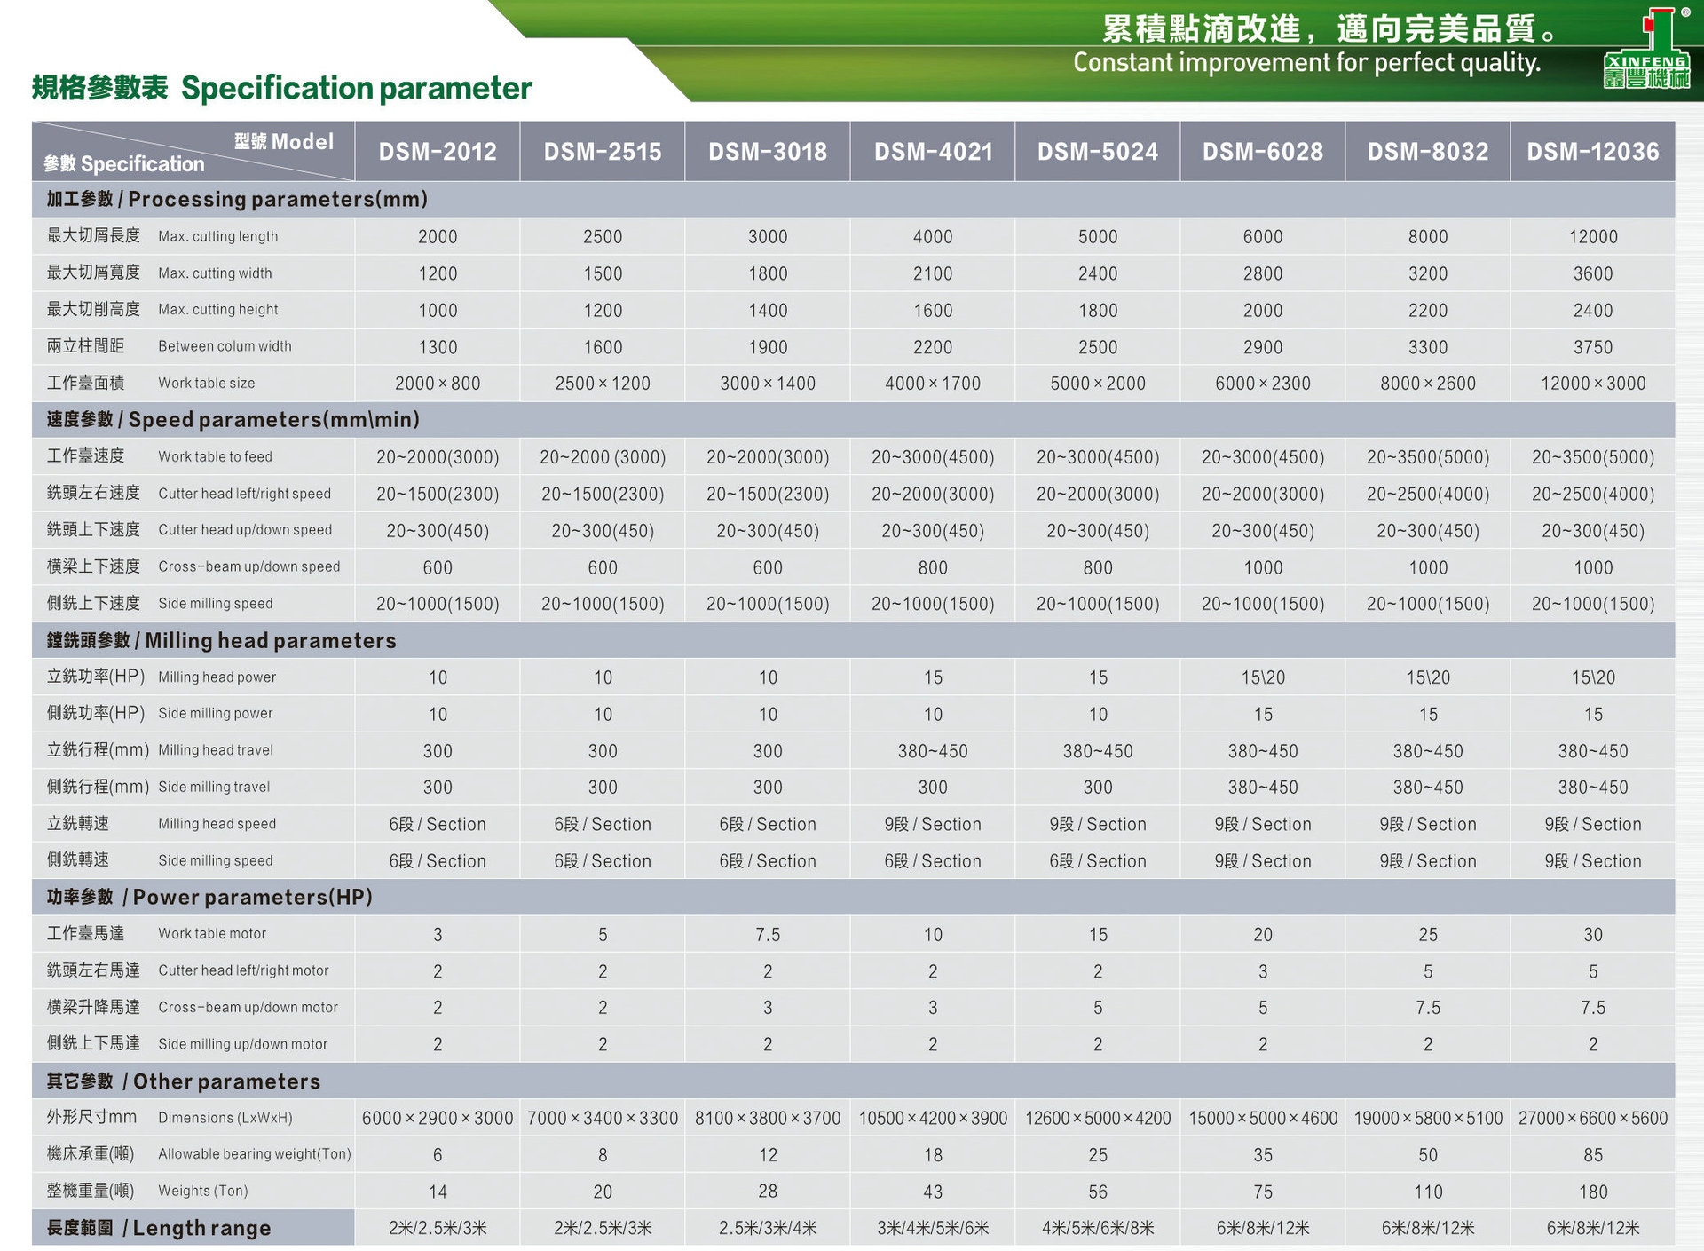Click the 4米/5米/6米/8米 length range value
Screen dimensions: 1704x1251
pos(1098,1229)
